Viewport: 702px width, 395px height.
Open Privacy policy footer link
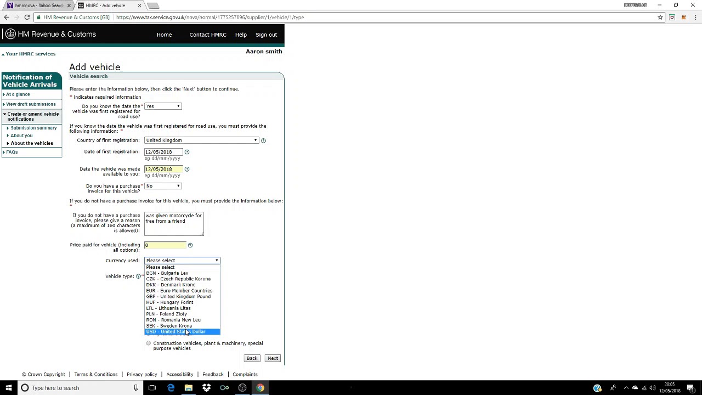tap(142, 374)
